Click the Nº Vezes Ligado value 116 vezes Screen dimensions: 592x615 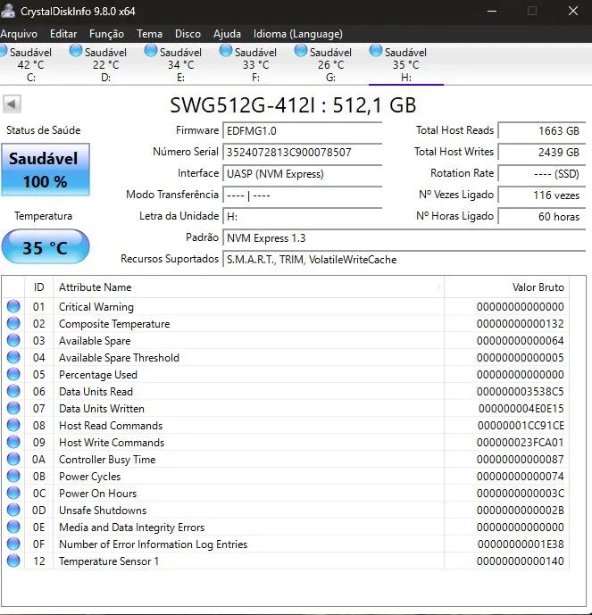[542, 195]
